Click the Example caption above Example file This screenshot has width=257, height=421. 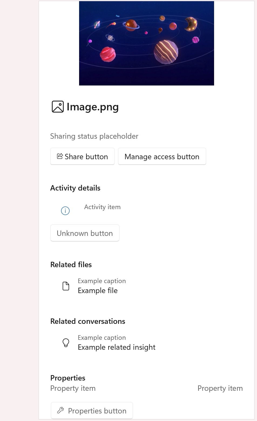102,281
